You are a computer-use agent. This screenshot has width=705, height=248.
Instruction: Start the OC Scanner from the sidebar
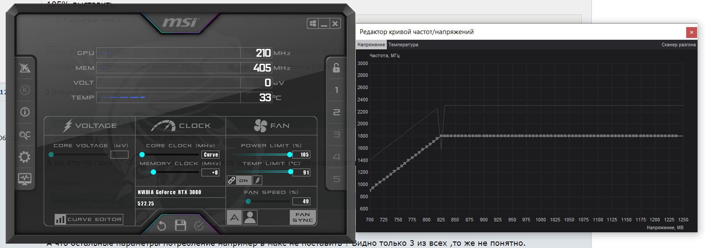click(25, 135)
